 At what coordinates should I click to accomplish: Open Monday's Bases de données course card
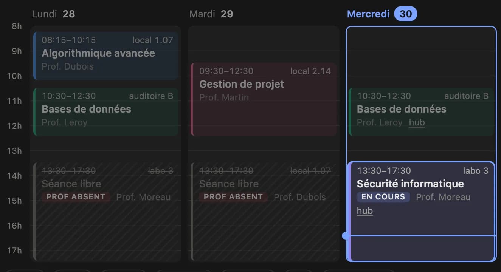click(x=106, y=112)
